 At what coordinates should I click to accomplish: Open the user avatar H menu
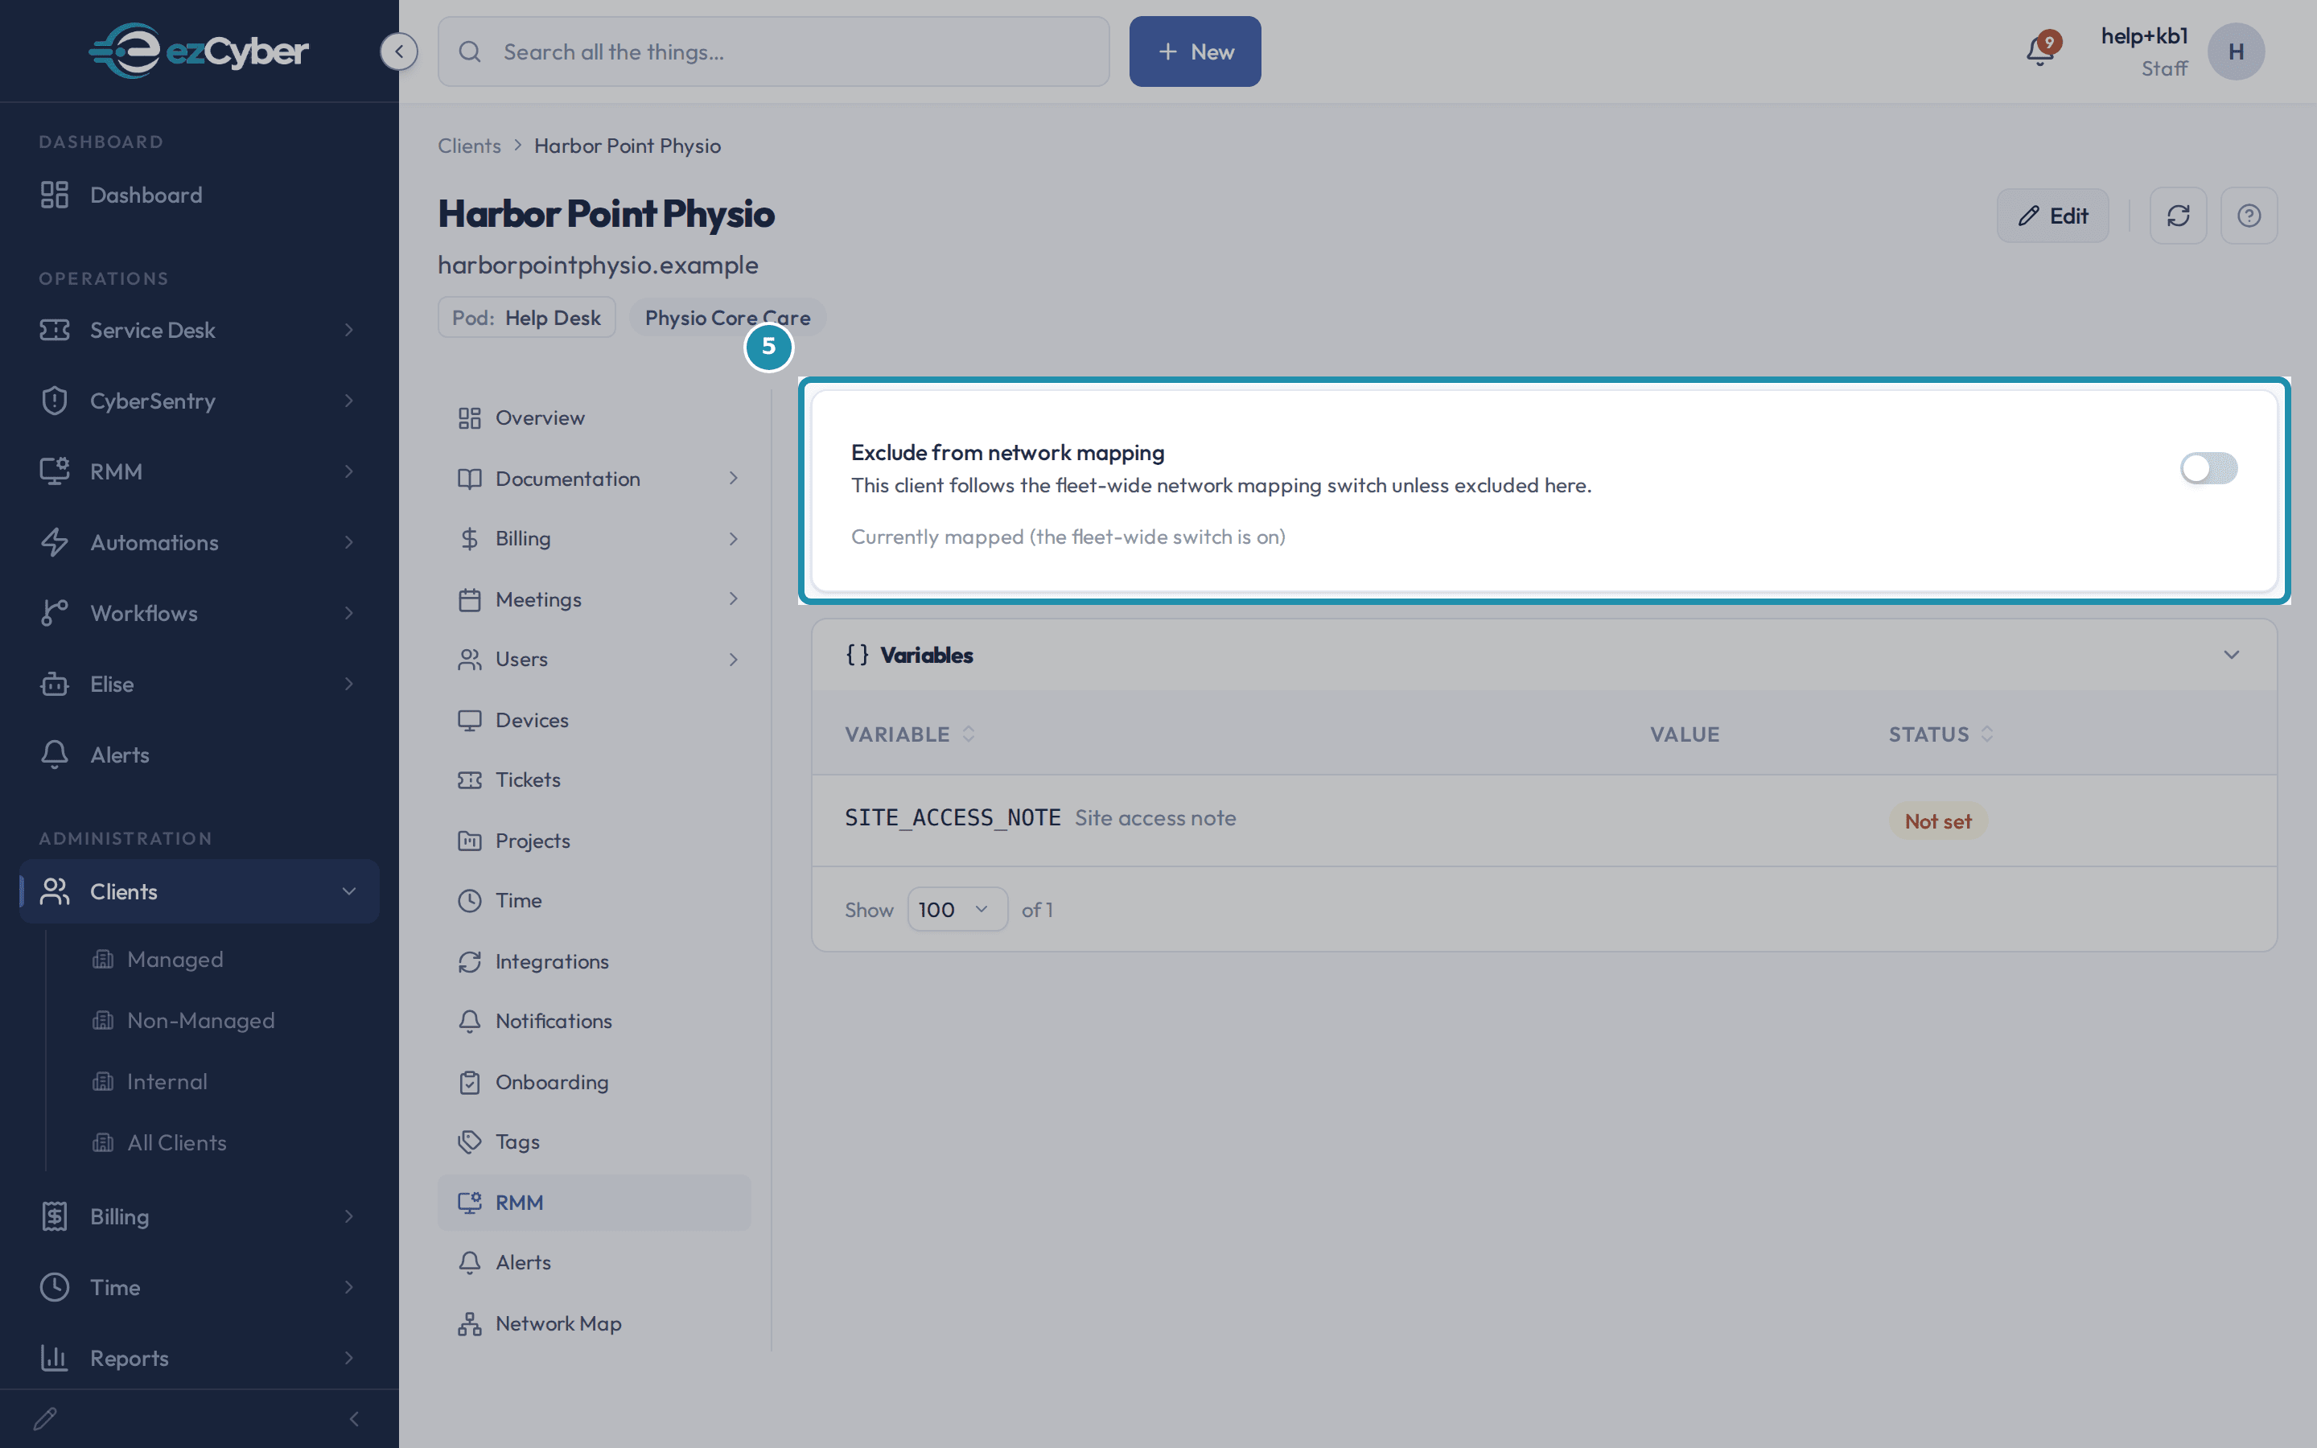click(2236, 51)
